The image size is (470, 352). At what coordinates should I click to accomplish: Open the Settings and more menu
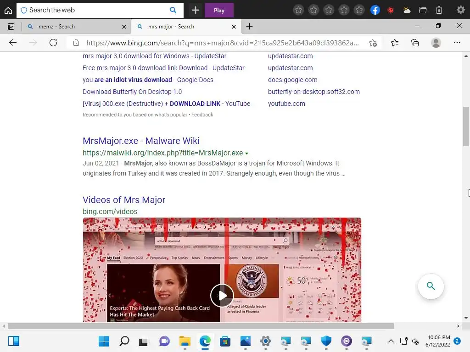coord(457,43)
